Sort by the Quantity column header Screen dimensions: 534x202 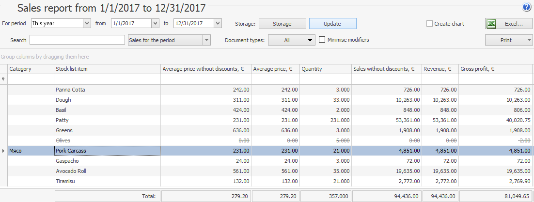pos(325,69)
